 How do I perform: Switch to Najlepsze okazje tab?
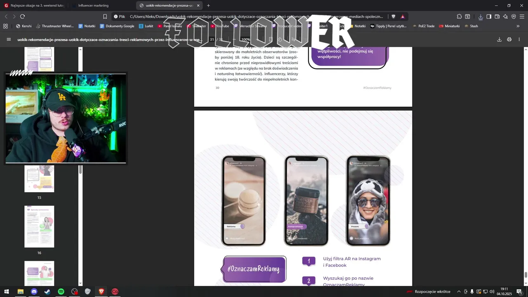[x=34, y=5]
